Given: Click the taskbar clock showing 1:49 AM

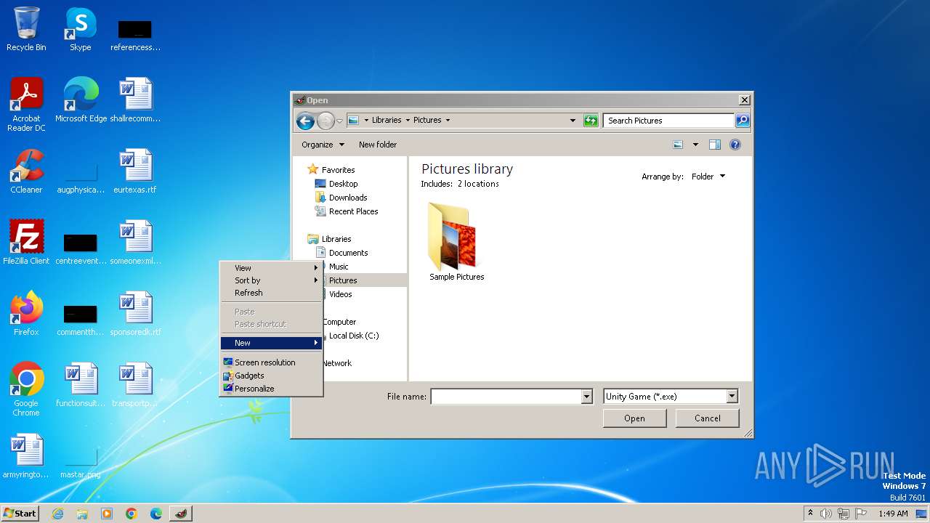Looking at the screenshot, I should point(893,514).
